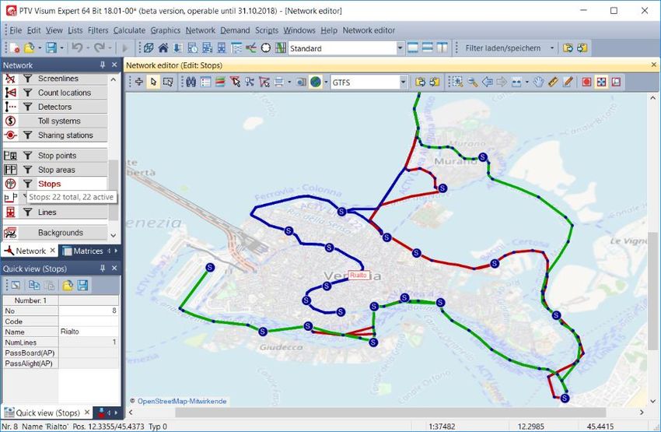This screenshot has width=661, height=432.
Task: Close the Quick view (Stops) panel
Action: [114, 269]
